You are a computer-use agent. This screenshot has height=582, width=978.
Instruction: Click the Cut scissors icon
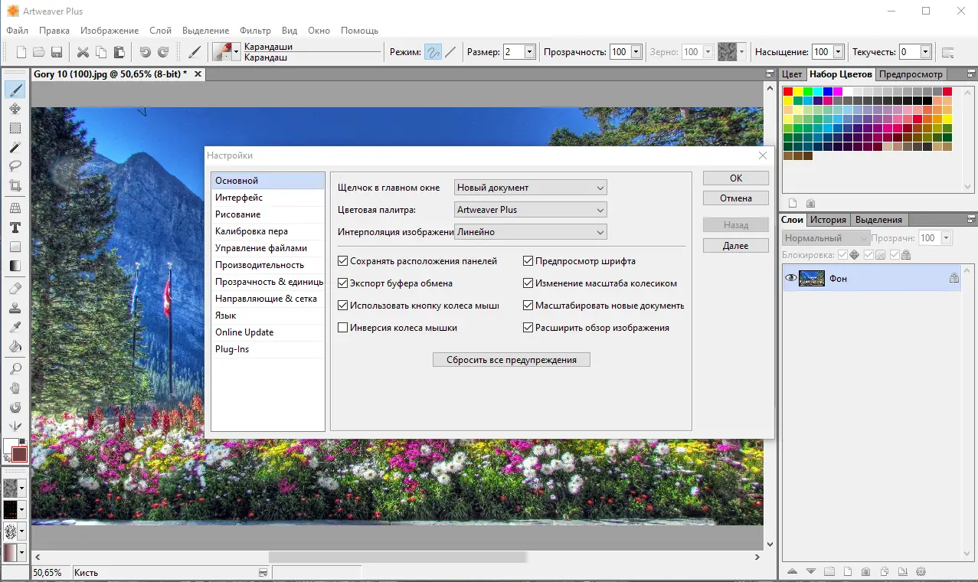pos(83,52)
